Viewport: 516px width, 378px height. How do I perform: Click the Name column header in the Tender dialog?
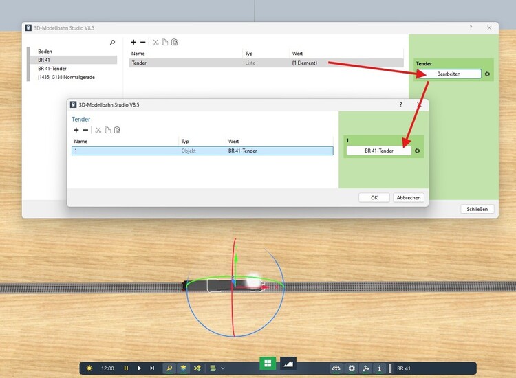[x=80, y=142]
